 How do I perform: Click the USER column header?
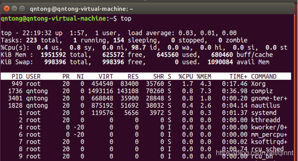[33, 76]
